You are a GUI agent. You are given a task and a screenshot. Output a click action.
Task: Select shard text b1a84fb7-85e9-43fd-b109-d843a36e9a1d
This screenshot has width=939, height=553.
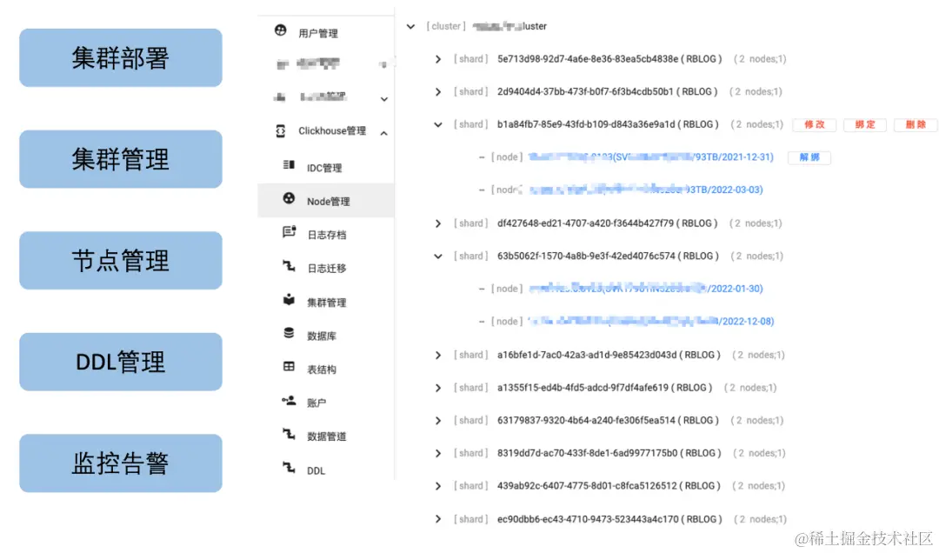click(x=586, y=124)
